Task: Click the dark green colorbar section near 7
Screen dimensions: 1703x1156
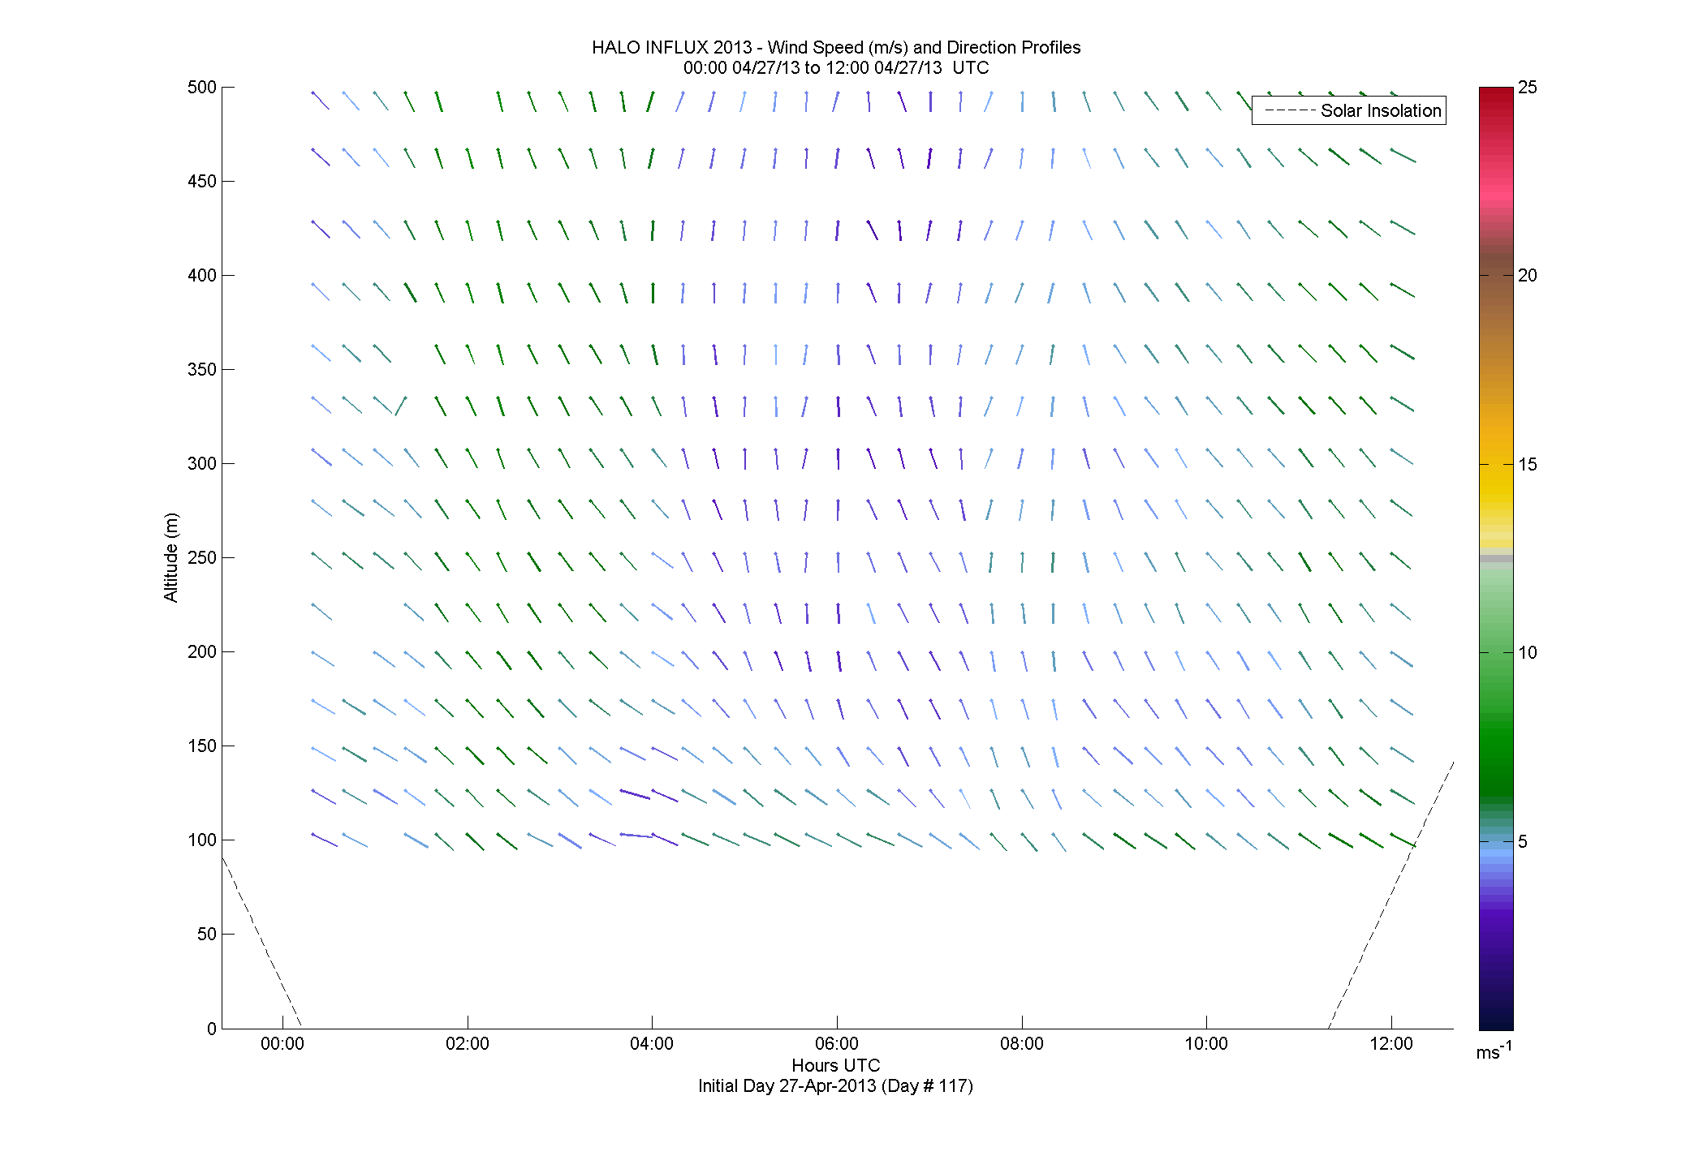Action: (1496, 763)
